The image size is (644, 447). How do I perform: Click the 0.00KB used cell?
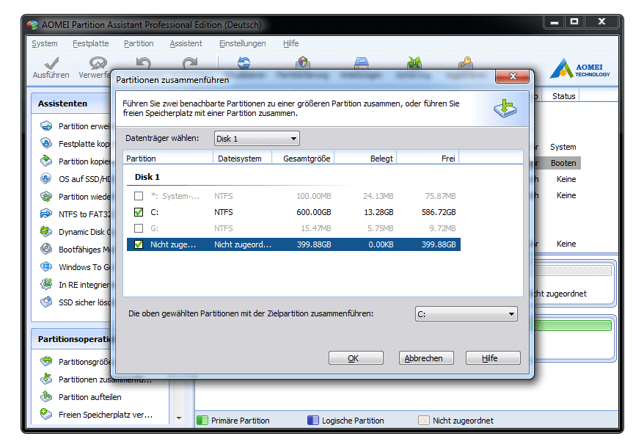coord(381,244)
